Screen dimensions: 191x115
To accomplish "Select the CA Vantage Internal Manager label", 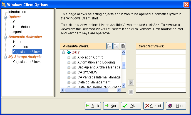I will (x=99, y=77).
